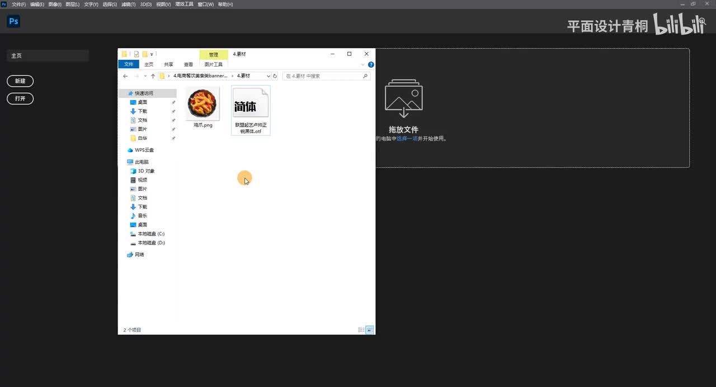716x387 pixels.
Task: Open the 视图(V) menu in Photoshop
Action: [x=163, y=4]
